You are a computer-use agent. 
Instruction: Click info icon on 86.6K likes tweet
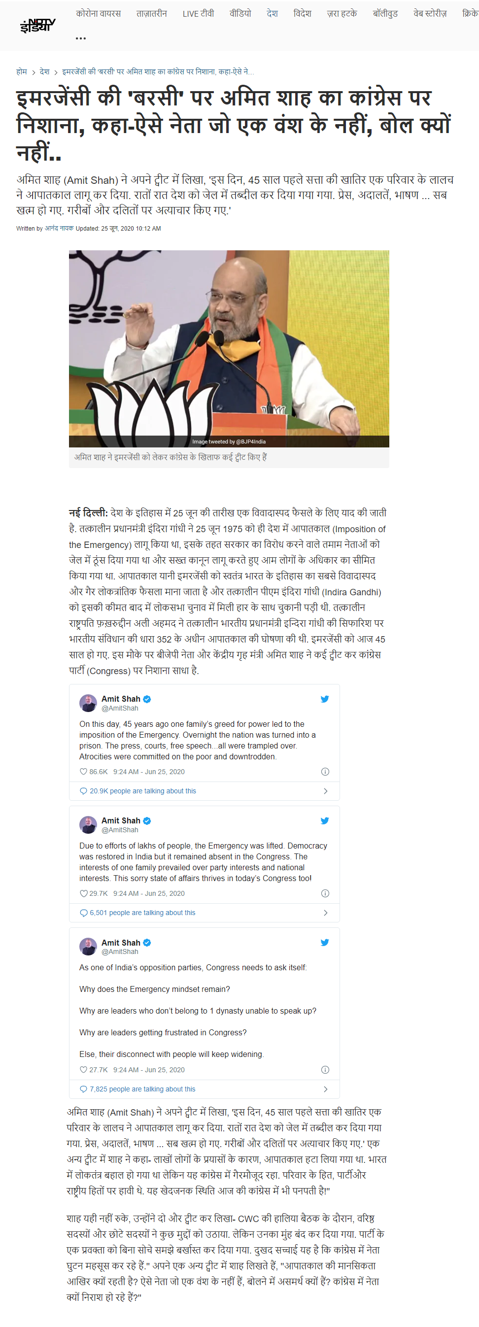(x=325, y=771)
